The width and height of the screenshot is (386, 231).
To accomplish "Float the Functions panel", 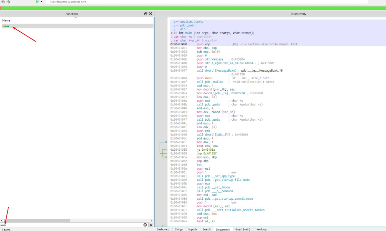I will click(146, 13).
